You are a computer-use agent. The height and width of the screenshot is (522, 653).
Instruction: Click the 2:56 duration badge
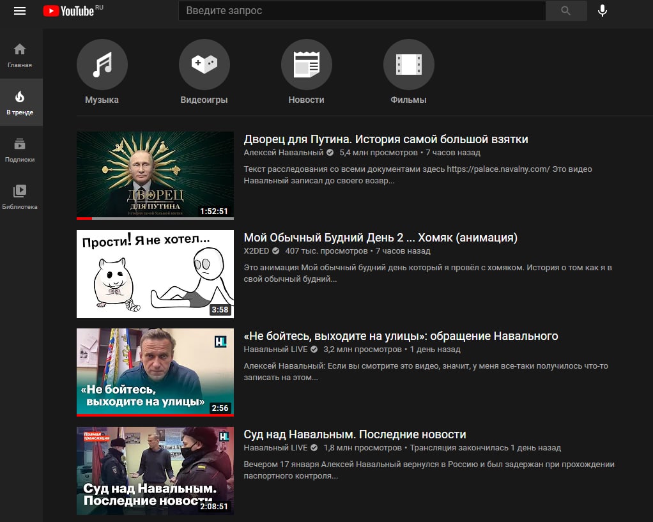(x=220, y=408)
